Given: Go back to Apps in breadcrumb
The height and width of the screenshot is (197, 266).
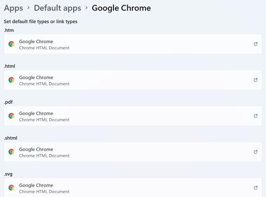Looking at the screenshot, I should 14,8.
